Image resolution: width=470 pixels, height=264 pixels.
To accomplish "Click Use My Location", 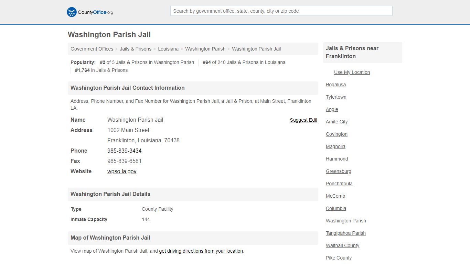I will [352, 72].
